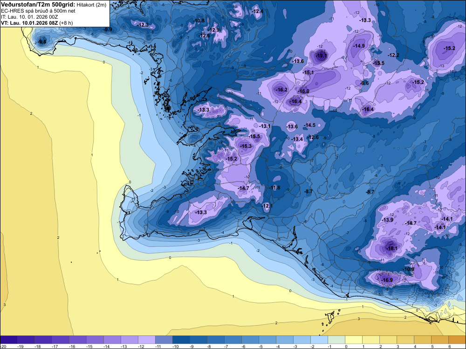Select the -11.8 temperature label
The image size is (466, 349).
click(x=275, y=188)
